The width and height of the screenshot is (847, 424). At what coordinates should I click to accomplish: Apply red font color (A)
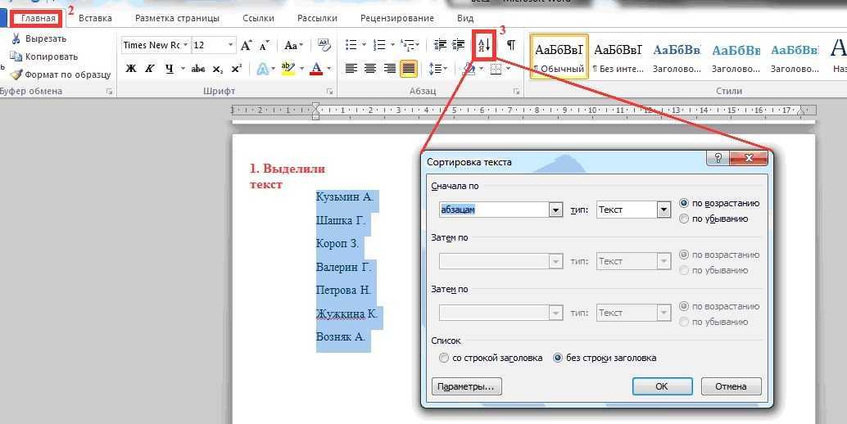pyautogui.click(x=316, y=69)
